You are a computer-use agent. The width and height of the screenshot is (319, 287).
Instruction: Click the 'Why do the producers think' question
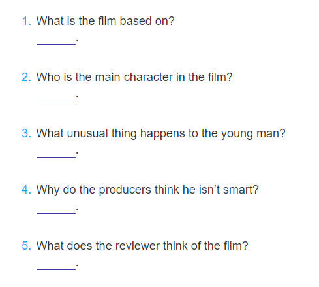(147, 190)
